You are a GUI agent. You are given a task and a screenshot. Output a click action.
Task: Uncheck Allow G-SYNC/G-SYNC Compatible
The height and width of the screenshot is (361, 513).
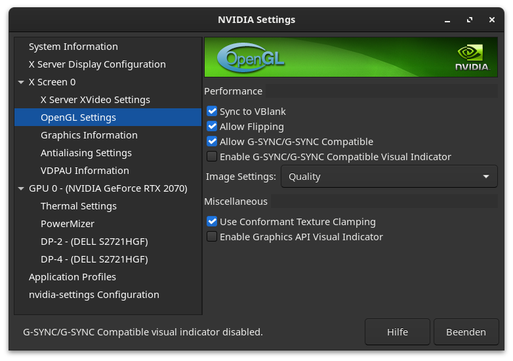click(x=212, y=142)
